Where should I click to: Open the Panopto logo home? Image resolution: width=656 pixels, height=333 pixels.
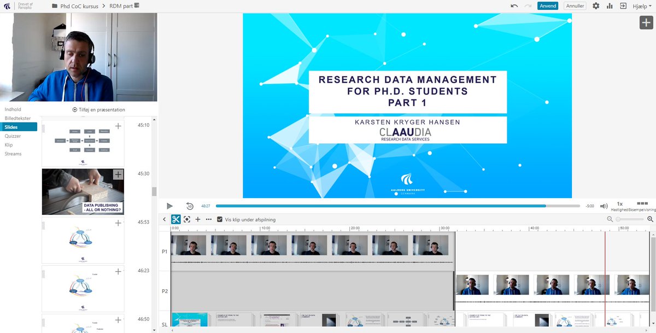[x=6, y=5]
